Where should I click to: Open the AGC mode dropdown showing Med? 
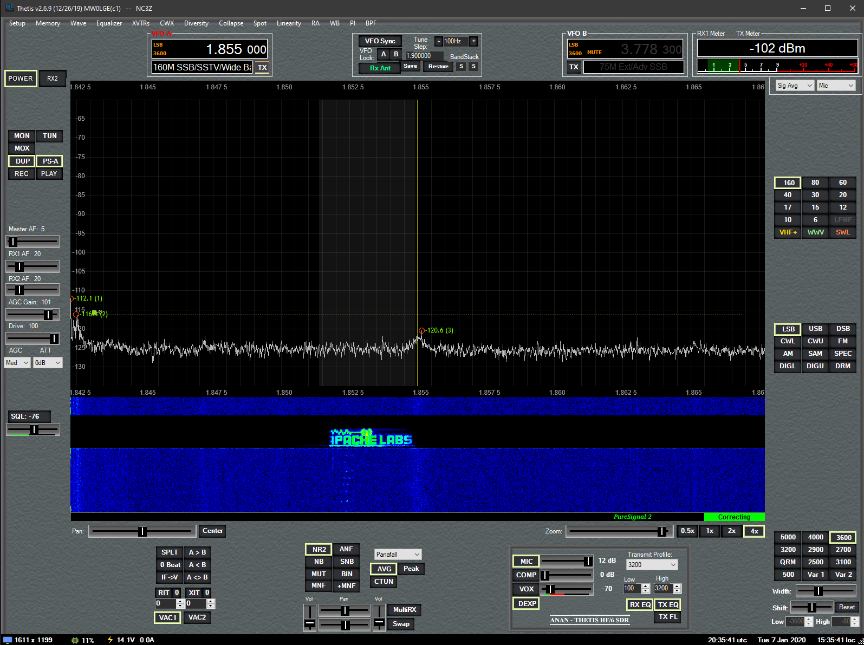tap(17, 363)
